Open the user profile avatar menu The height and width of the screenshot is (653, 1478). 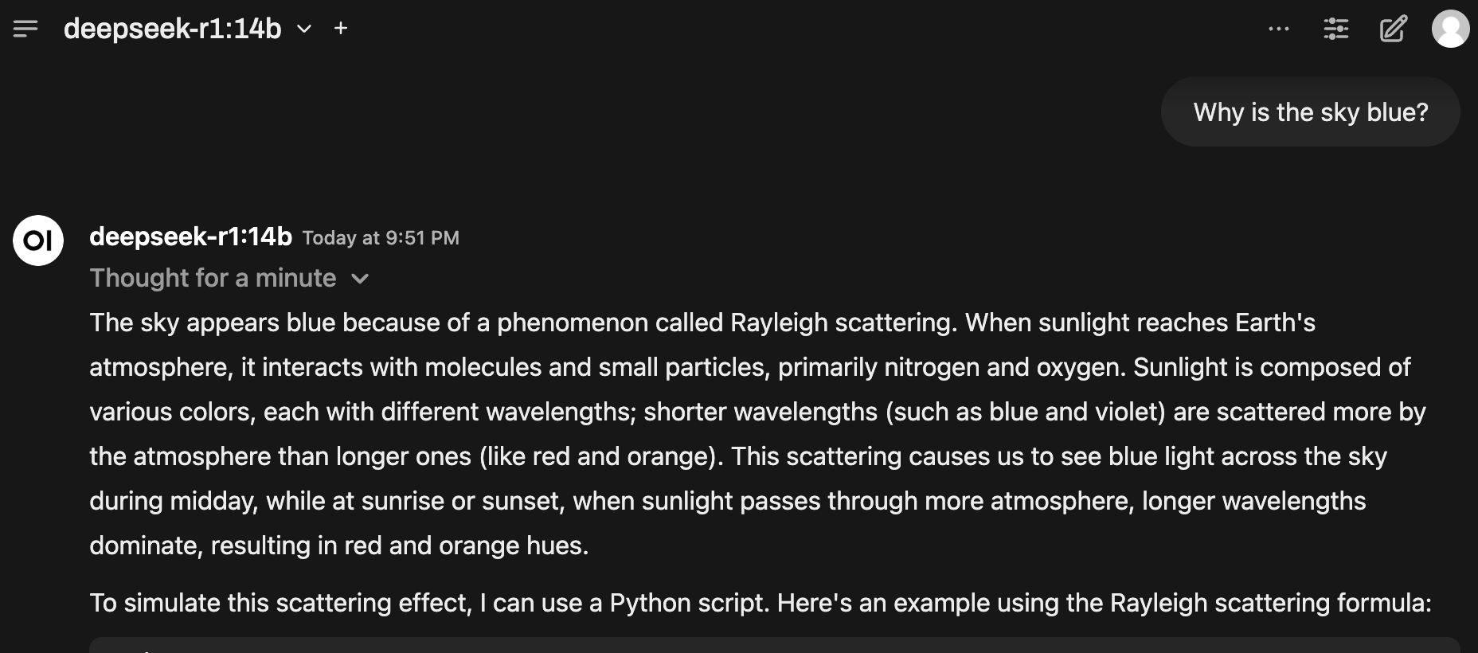1450,29
